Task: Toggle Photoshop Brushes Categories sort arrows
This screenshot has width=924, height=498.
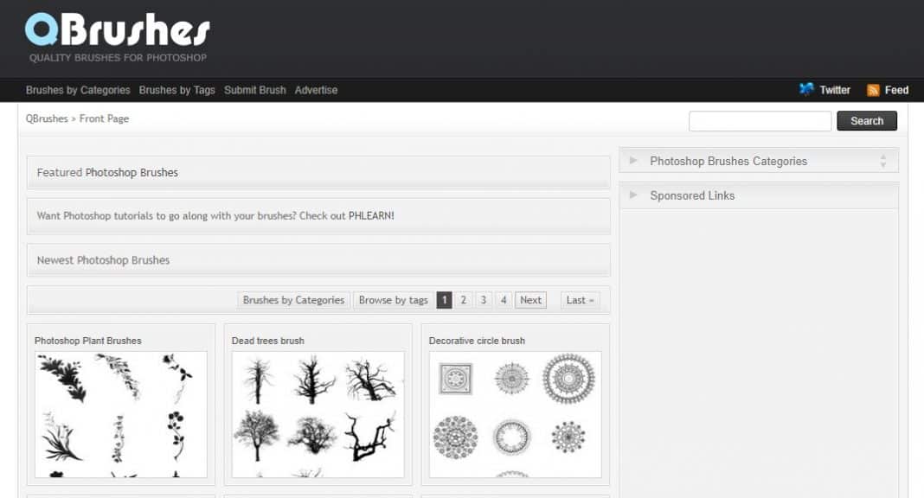Action: point(882,161)
